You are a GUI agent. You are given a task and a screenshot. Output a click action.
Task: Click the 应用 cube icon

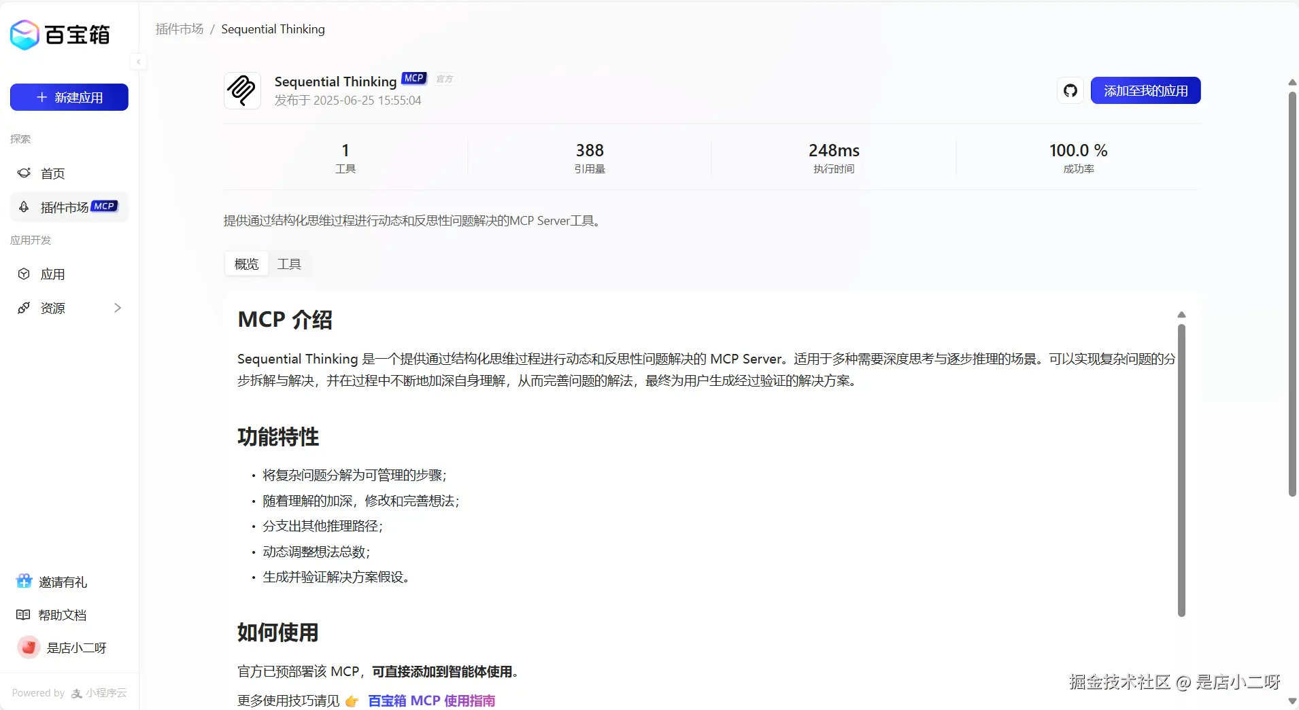(24, 274)
